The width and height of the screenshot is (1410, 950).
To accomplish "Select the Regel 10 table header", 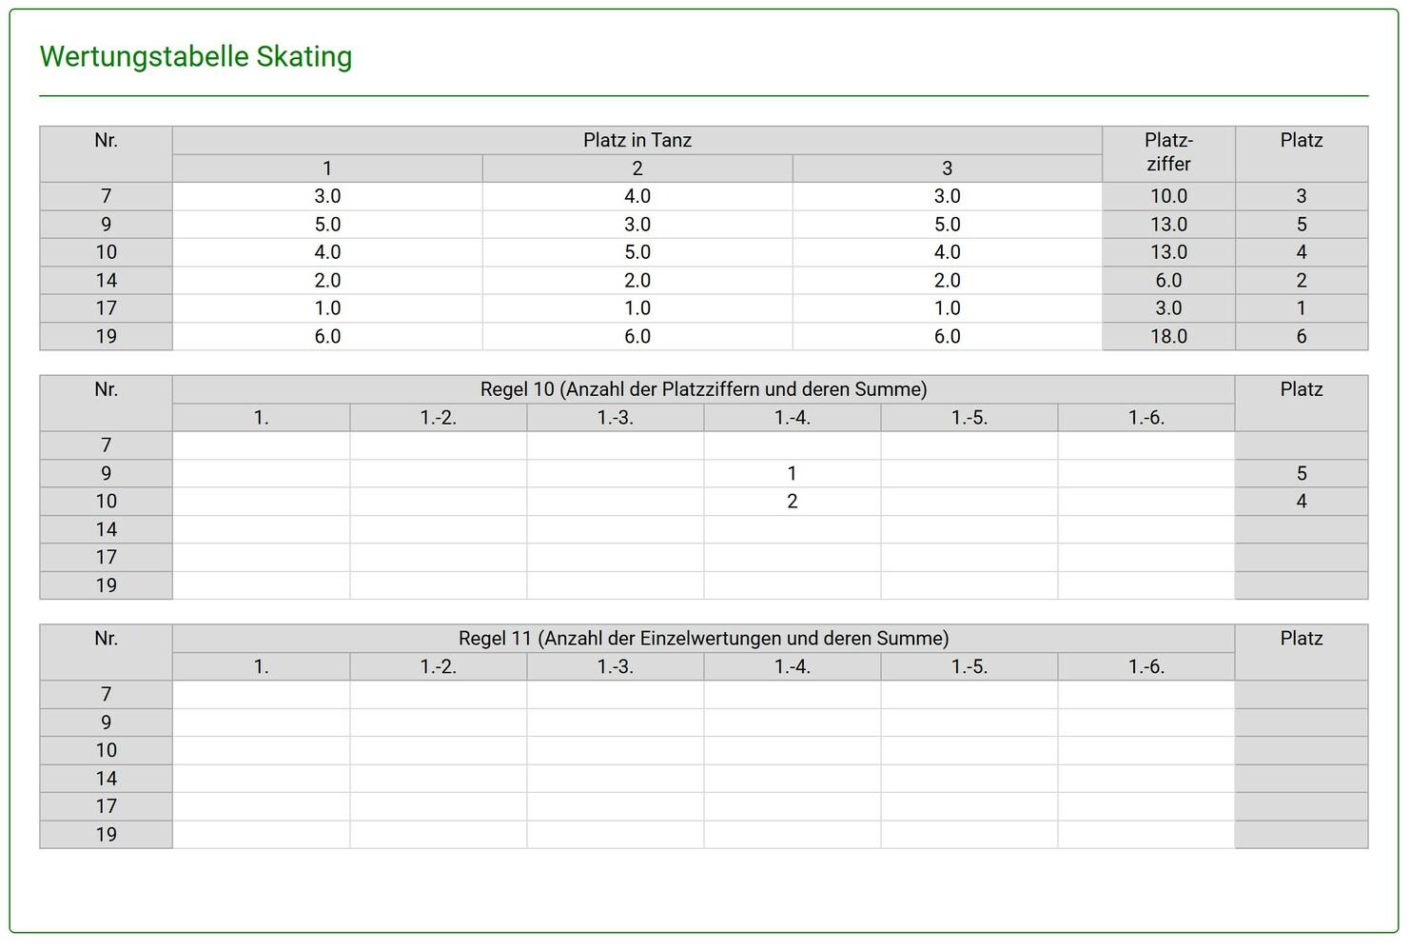I will point(703,389).
